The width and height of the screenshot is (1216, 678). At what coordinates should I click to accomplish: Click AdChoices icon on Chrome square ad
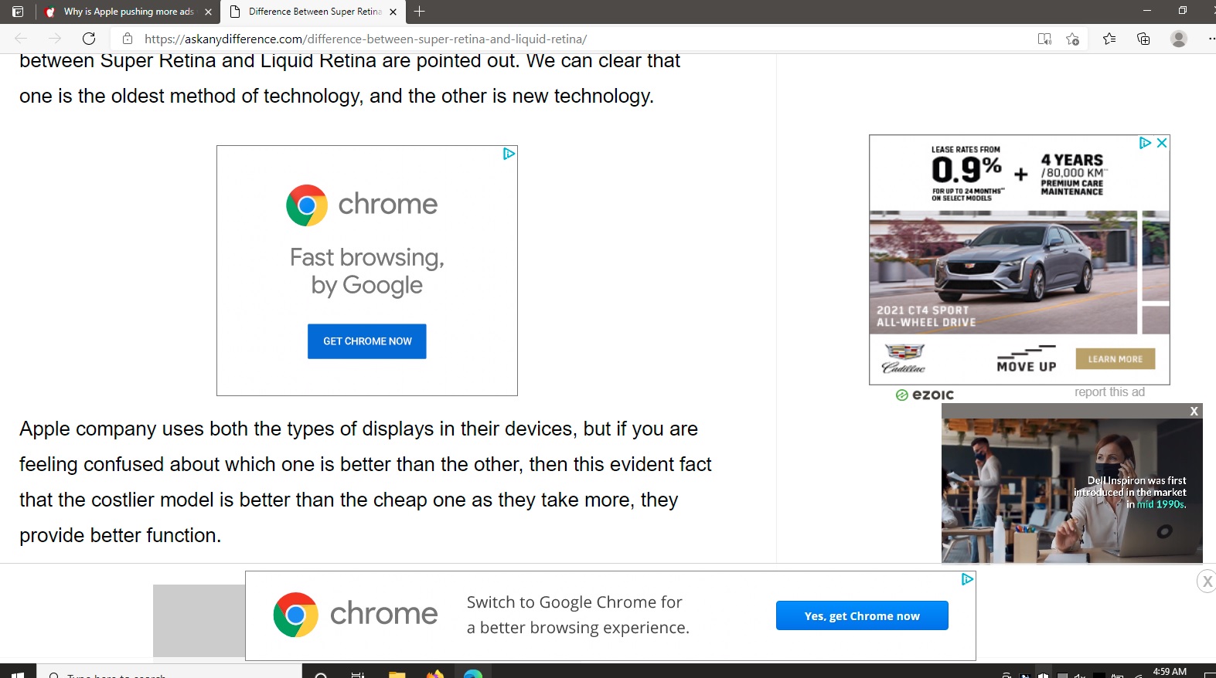tap(509, 154)
